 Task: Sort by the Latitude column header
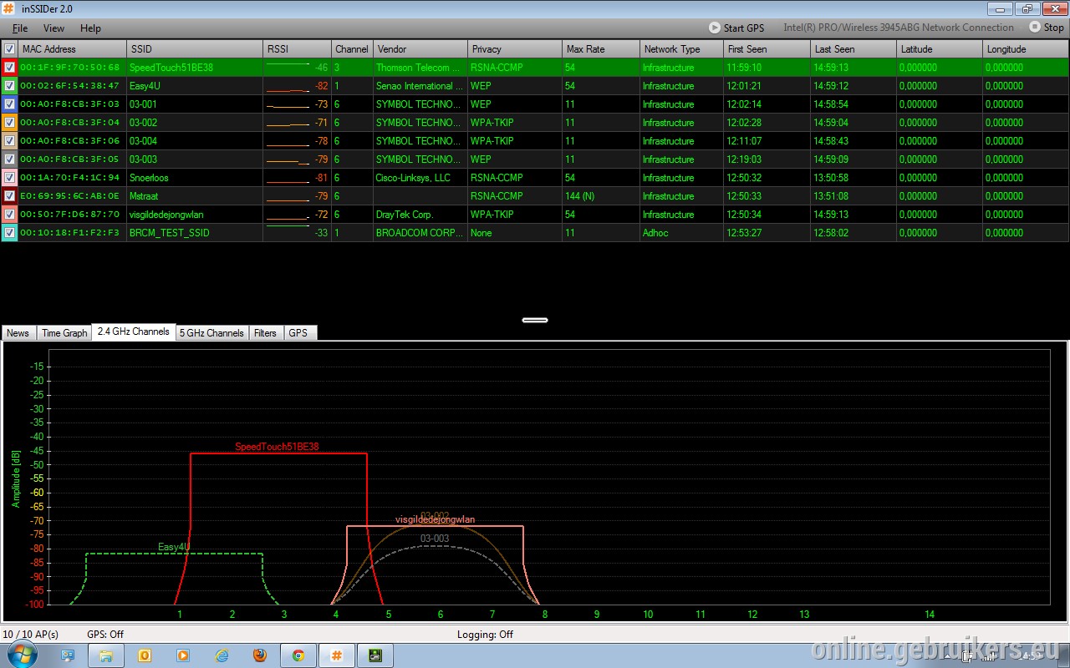(940, 49)
